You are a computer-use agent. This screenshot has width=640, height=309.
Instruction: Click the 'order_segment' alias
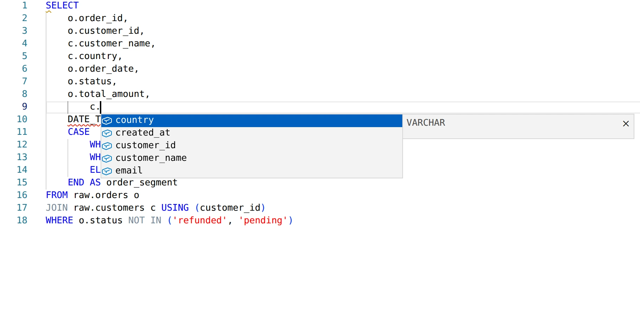142,182
